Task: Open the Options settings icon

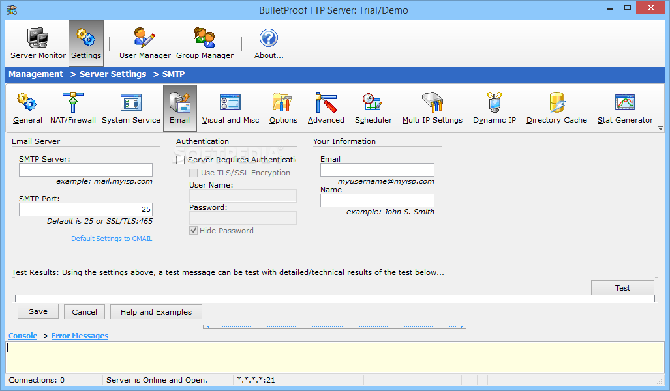Action: coord(283,108)
